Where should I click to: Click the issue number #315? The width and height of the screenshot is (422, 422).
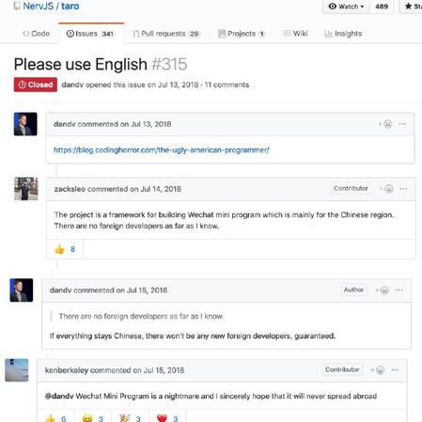click(x=169, y=64)
